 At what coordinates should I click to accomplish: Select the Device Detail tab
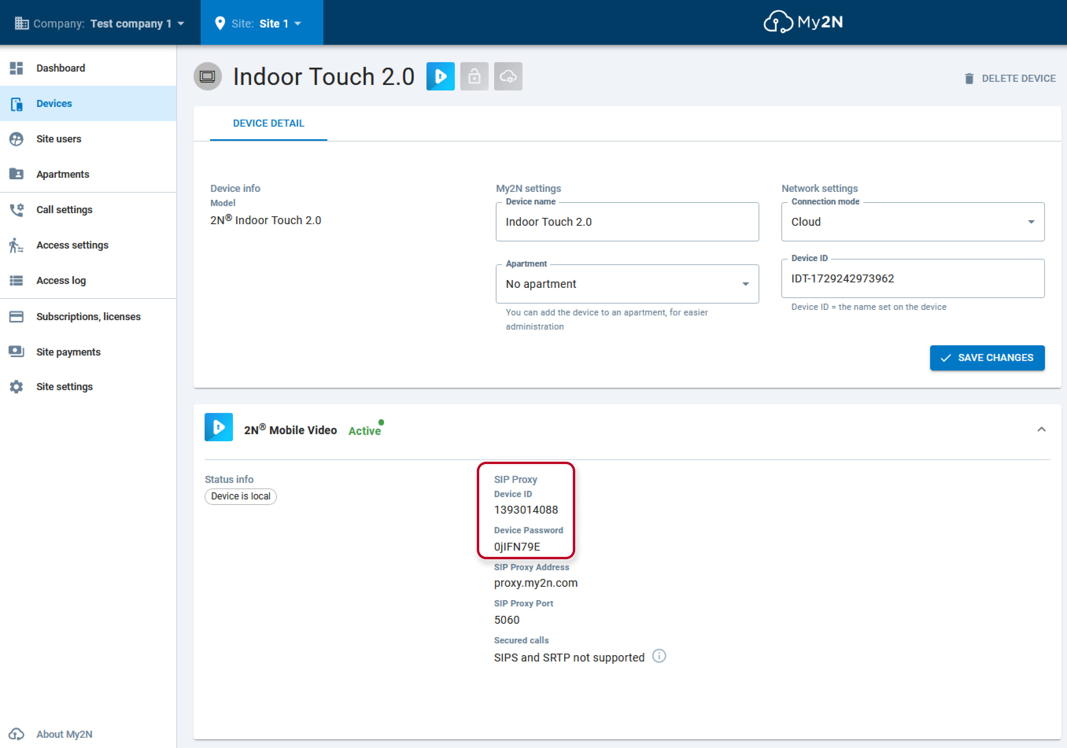pos(269,123)
